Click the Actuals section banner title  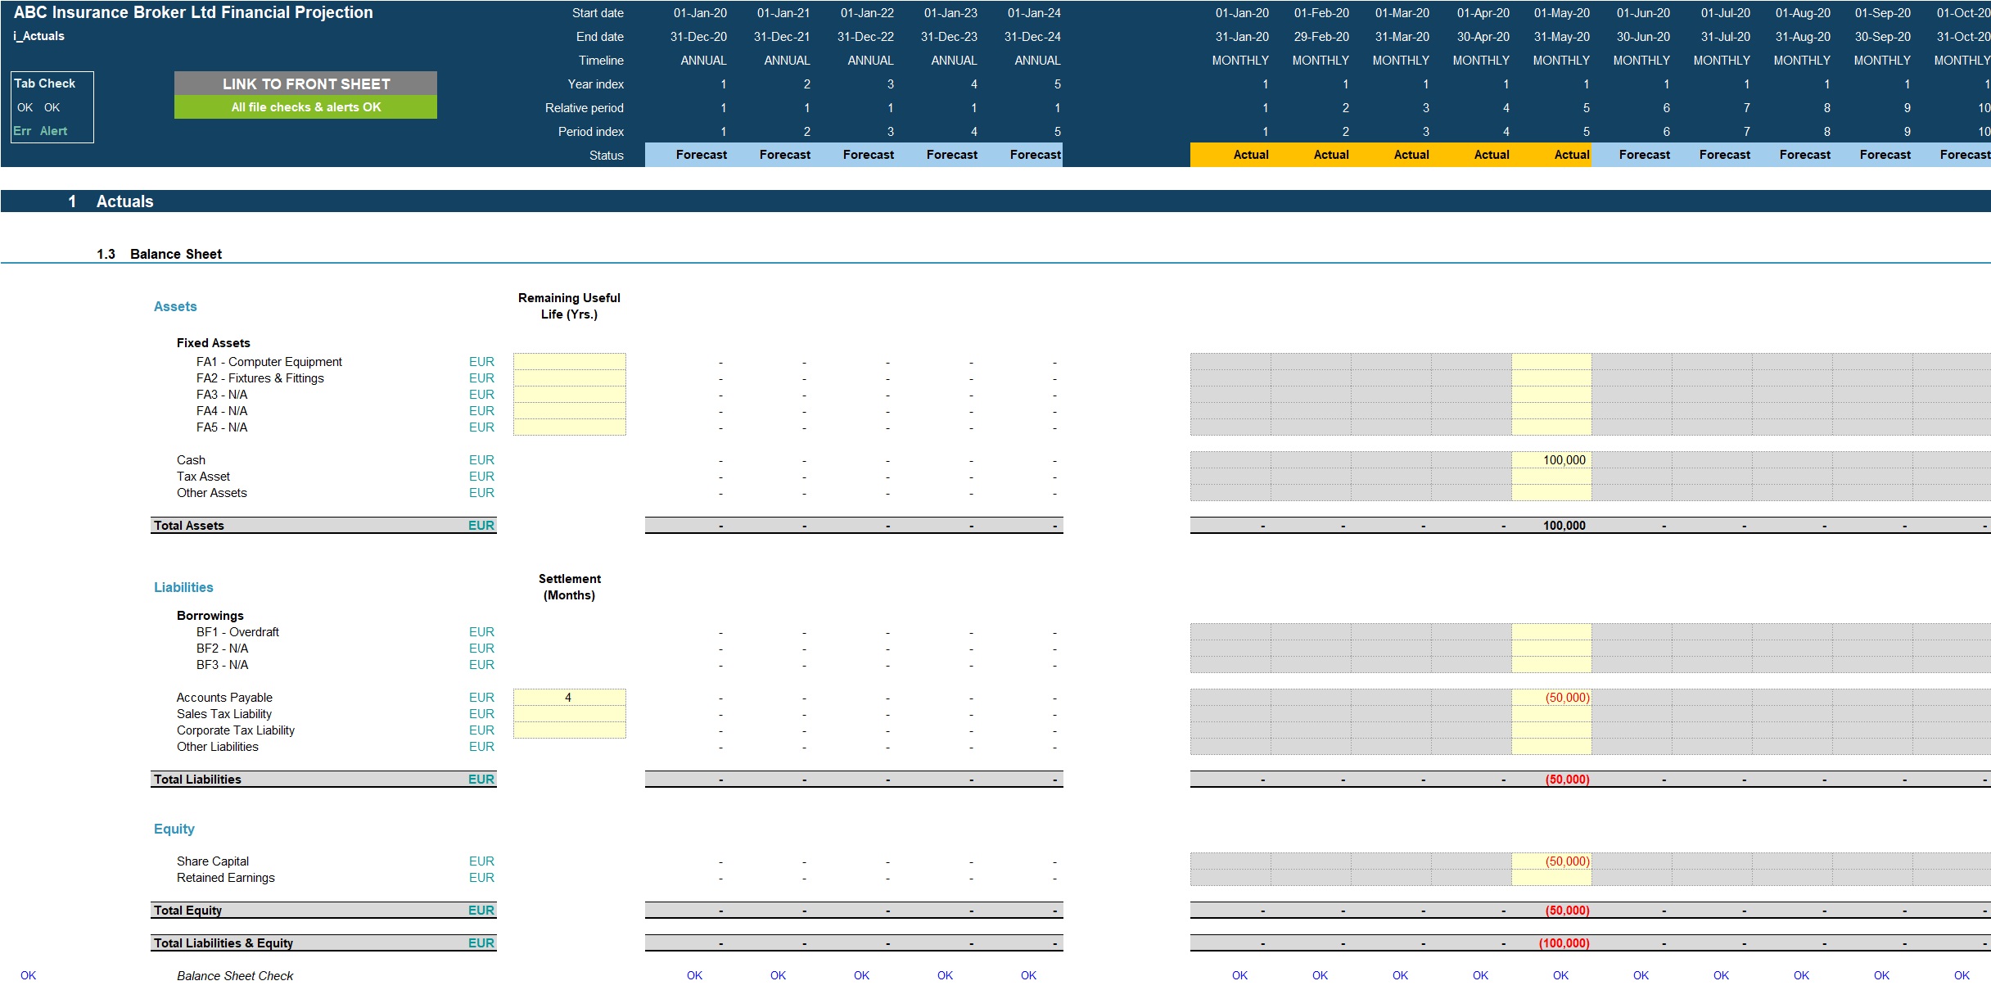pos(124,201)
